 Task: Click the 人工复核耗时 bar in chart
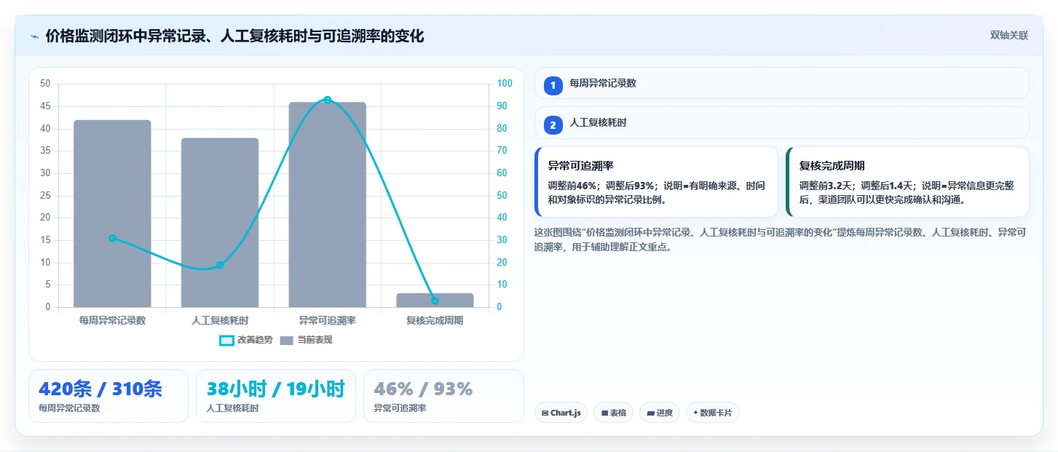[220, 223]
